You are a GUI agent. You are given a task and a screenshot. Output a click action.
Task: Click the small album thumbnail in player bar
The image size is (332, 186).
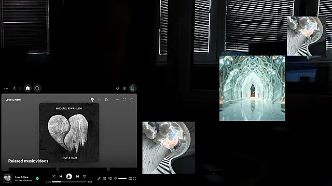click(8, 178)
